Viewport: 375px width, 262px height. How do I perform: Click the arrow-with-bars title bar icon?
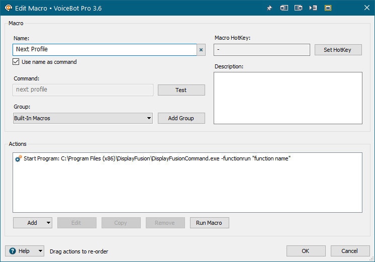pyautogui.click(x=313, y=8)
